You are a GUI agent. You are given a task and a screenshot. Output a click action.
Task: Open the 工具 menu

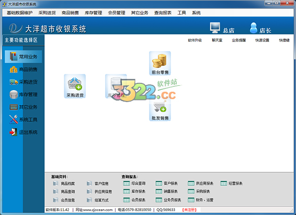click(182, 13)
